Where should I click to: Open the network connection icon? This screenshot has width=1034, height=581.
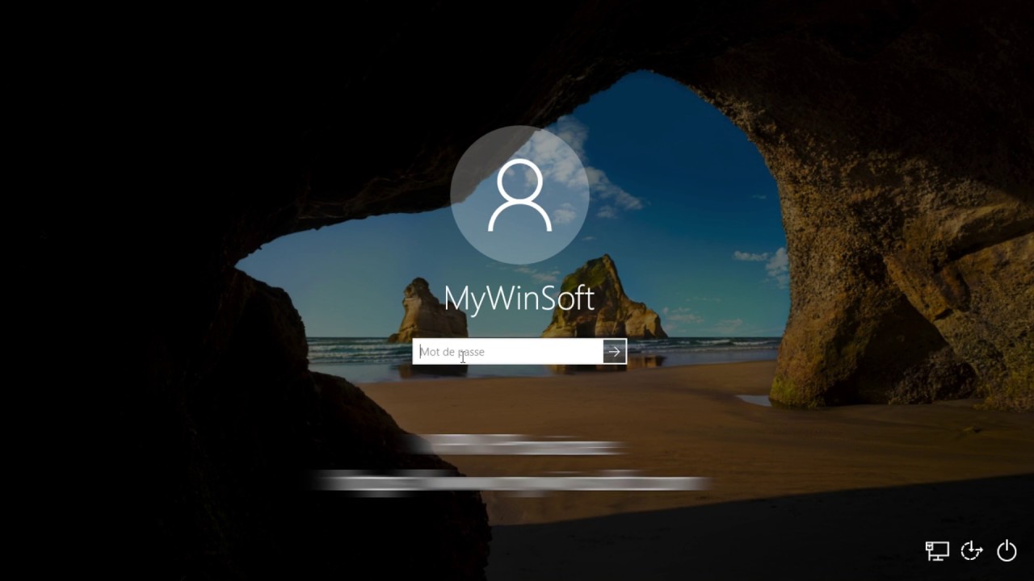click(937, 550)
